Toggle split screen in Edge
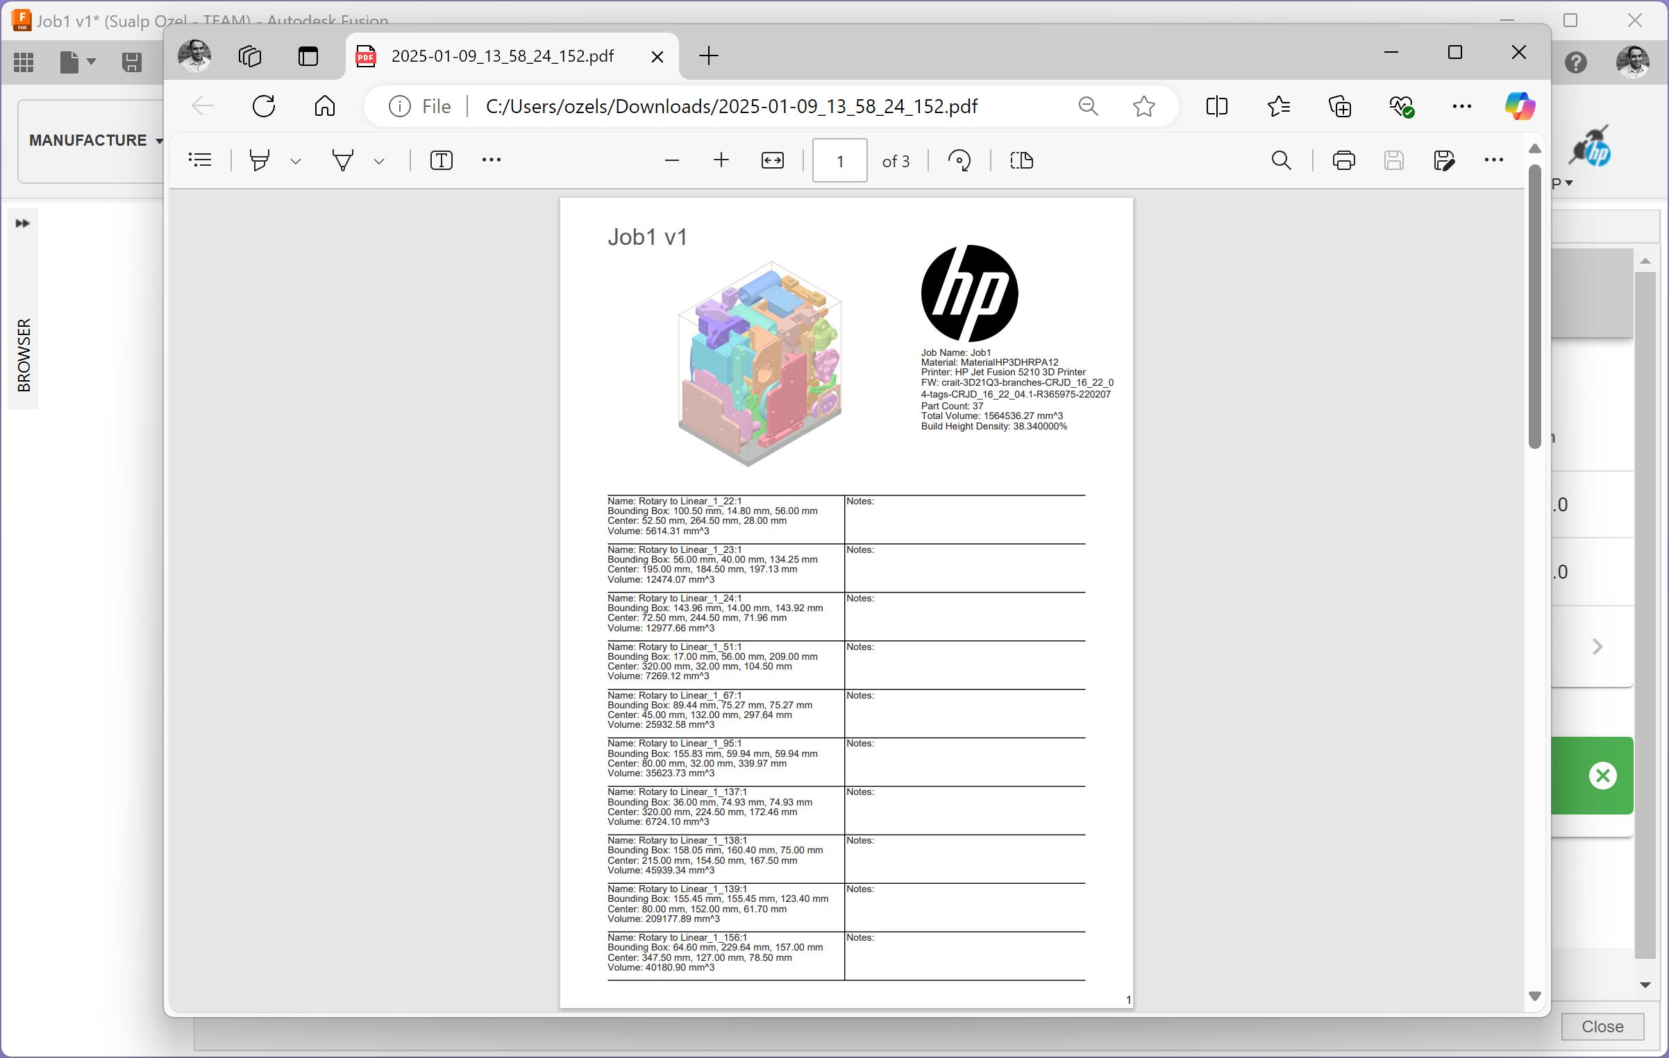Image resolution: width=1669 pixels, height=1058 pixels. pyautogui.click(x=1216, y=106)
